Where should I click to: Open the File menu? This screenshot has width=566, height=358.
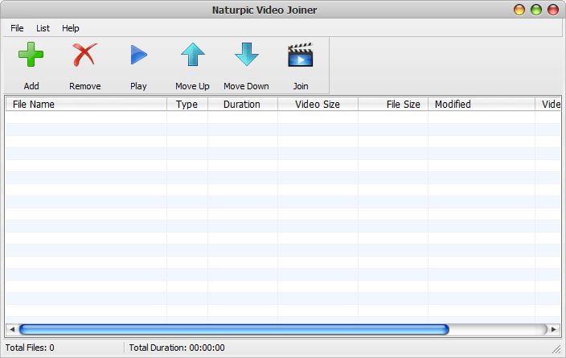[x=17, y=28]
